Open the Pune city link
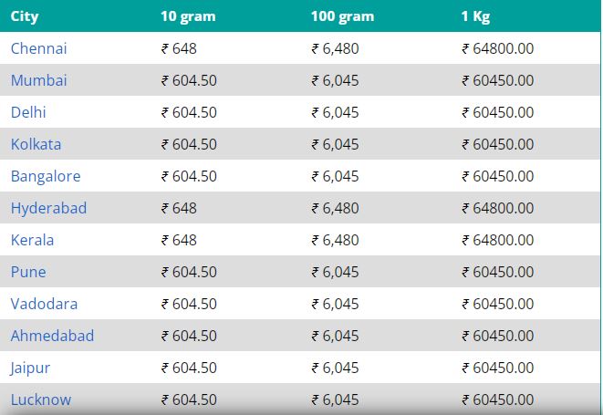The width and height of the screenshot is (603, 415). [x=28, y=272]
